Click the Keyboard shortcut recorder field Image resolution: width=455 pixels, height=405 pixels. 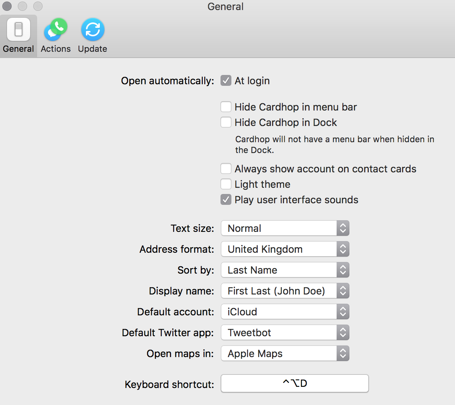point(295,383)
